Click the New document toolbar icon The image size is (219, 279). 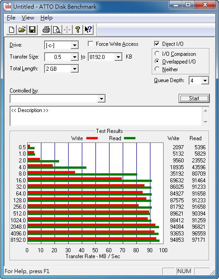[x=11, y=29]
